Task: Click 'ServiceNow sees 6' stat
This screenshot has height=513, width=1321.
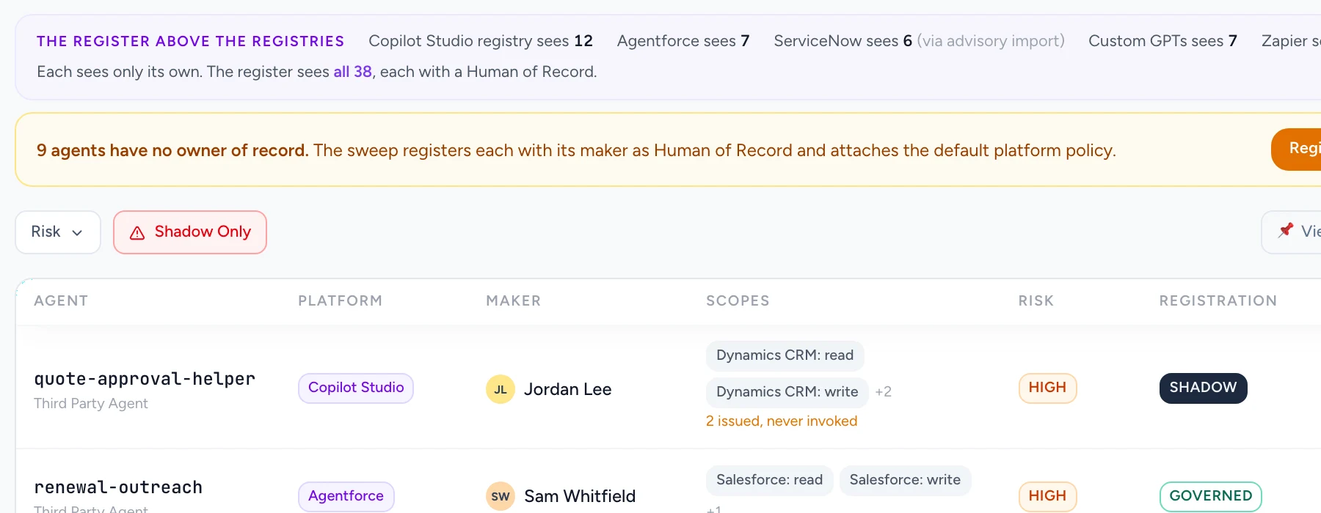Action: pyautogui.click(x=843, y=41)
